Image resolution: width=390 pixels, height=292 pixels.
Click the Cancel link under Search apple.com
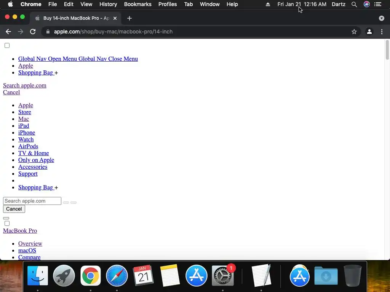tap(11, 92)
